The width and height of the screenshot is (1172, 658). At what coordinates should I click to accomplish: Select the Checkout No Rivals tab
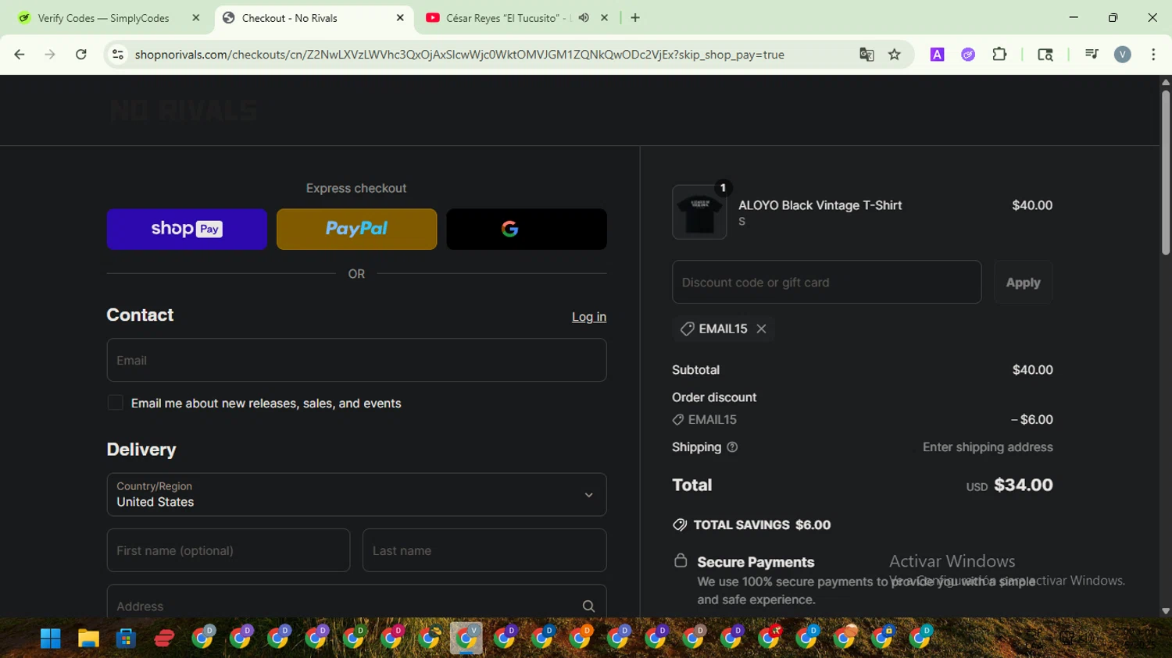pos(313,18)
